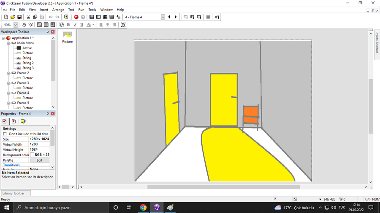
Task: Collapse the Frame 3 tree node
Action: tap(8, 83)
